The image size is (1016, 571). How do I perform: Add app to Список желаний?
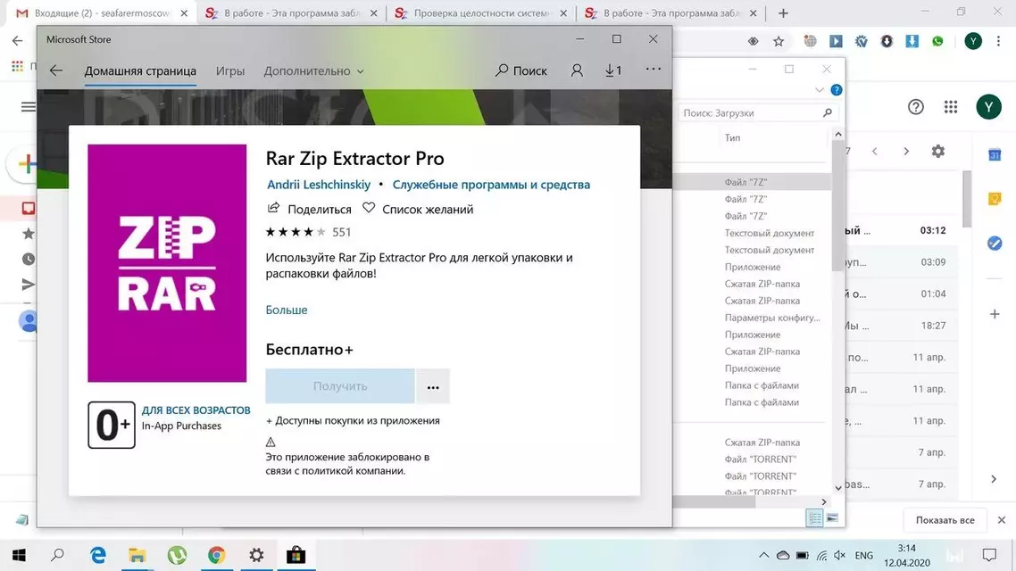[x=418, y=209]
